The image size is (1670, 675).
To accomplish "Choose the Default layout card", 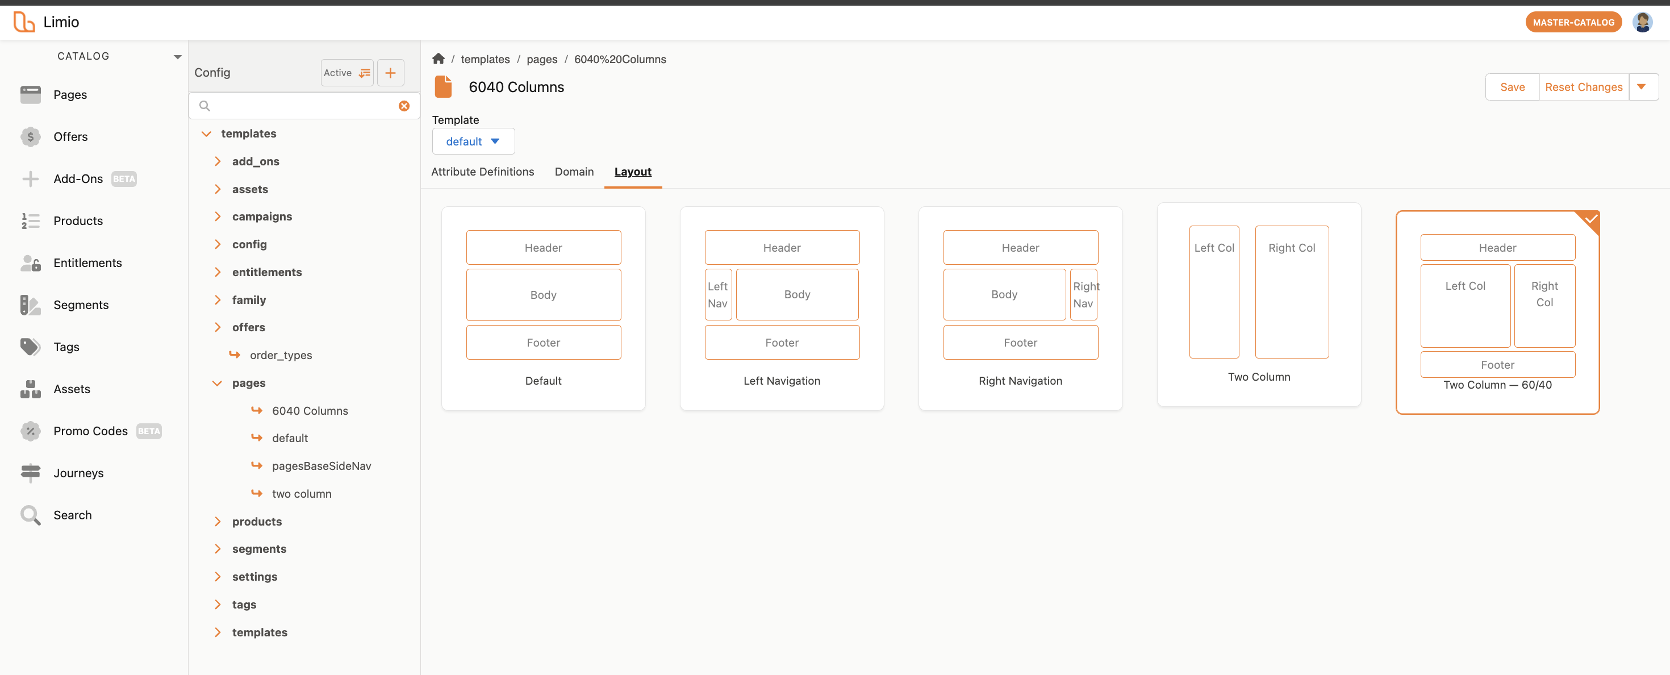I will (x=542, y=308).
